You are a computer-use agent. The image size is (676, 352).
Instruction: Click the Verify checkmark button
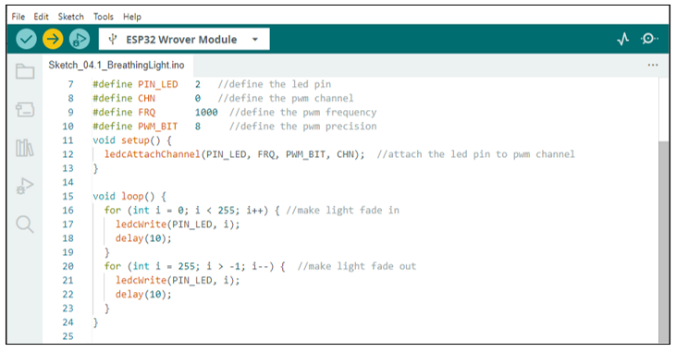point(26,39)
